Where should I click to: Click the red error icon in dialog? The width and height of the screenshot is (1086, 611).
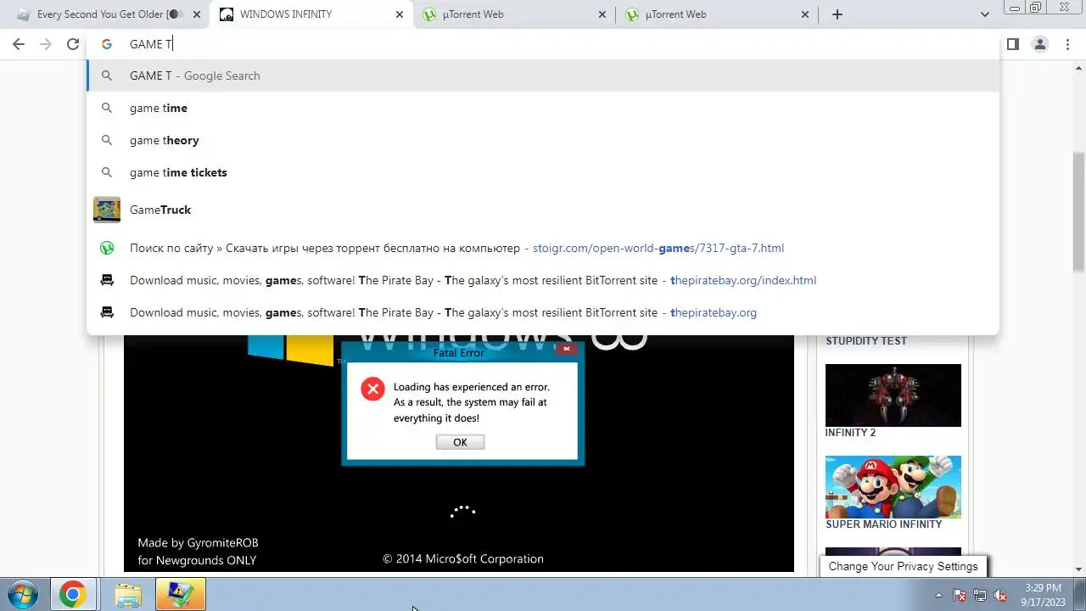(x=372, y=389)
